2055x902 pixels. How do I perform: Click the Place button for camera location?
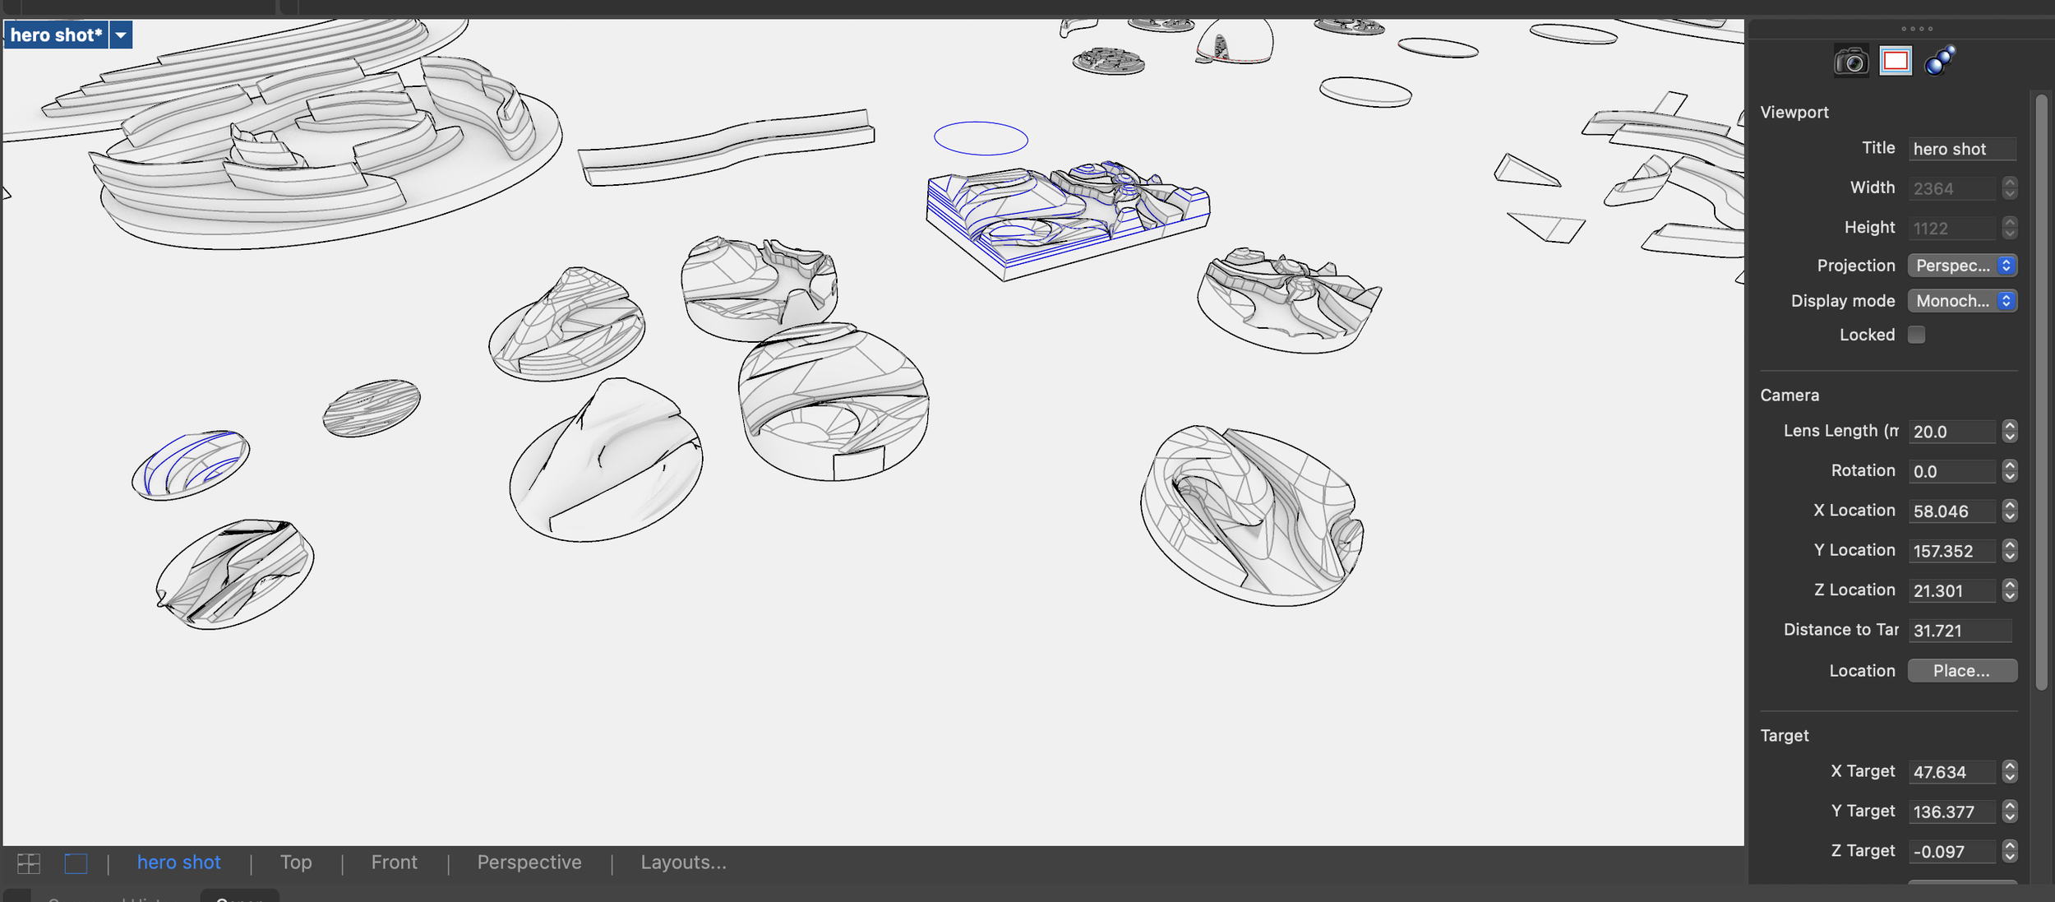pyautogui.click(x=1962, y=670)
